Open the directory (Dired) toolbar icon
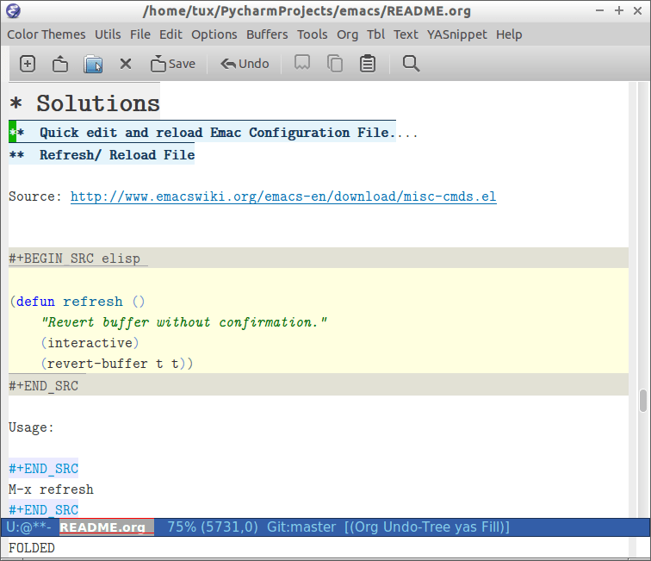This screenshot has height=561, width=651. [93, 64]
